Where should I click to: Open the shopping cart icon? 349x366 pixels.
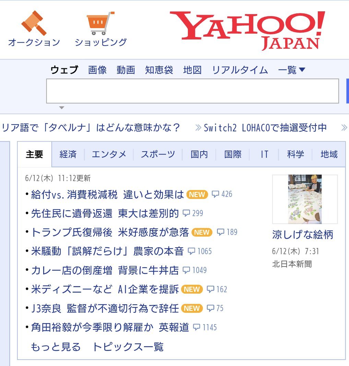[100, 23]
